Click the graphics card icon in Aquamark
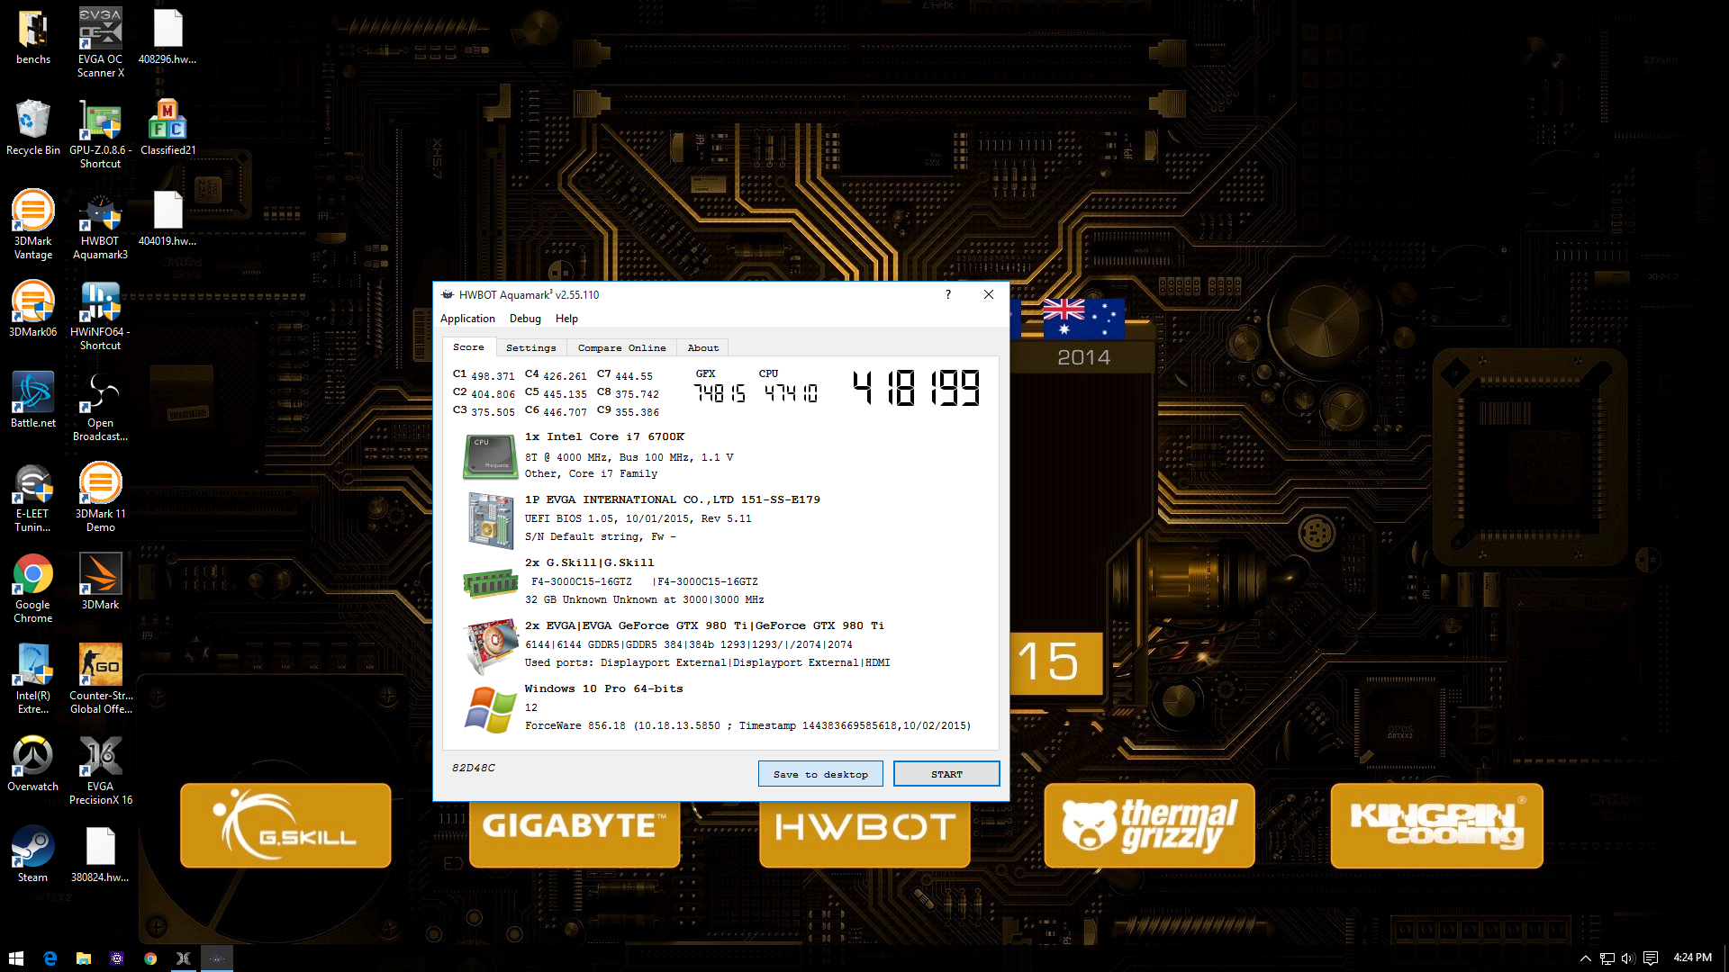This screenshot has width=1729, height=972. (490, 647)
